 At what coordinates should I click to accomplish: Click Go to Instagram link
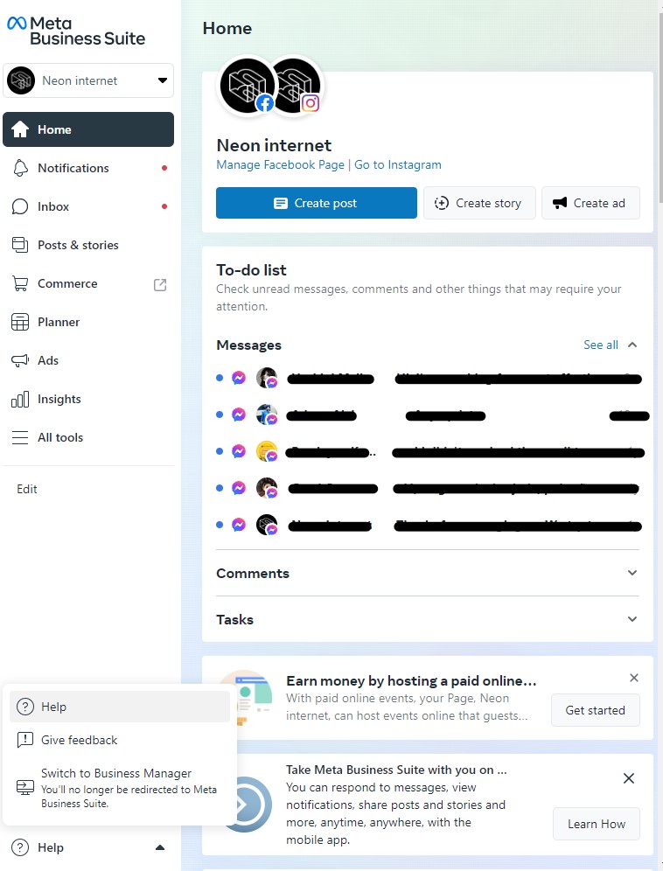[x=398, y=165]
